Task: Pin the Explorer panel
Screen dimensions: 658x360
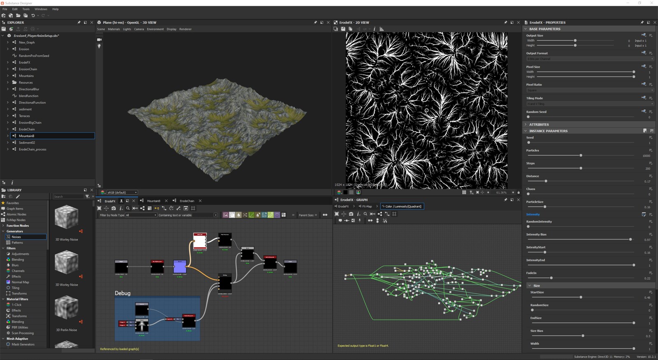Action: click(79, 23)
